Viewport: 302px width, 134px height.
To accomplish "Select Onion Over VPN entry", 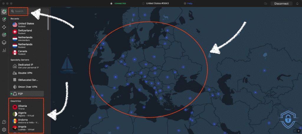I will 27,87.
